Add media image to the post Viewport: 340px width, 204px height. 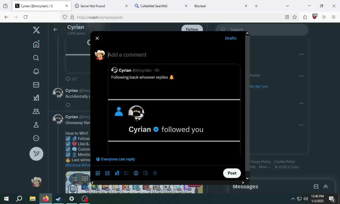[x=98, y=173]
